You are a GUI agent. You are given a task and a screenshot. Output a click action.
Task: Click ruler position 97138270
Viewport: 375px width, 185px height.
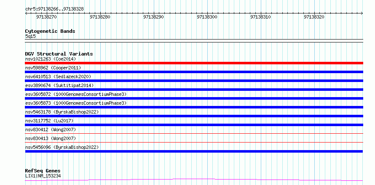46,17
